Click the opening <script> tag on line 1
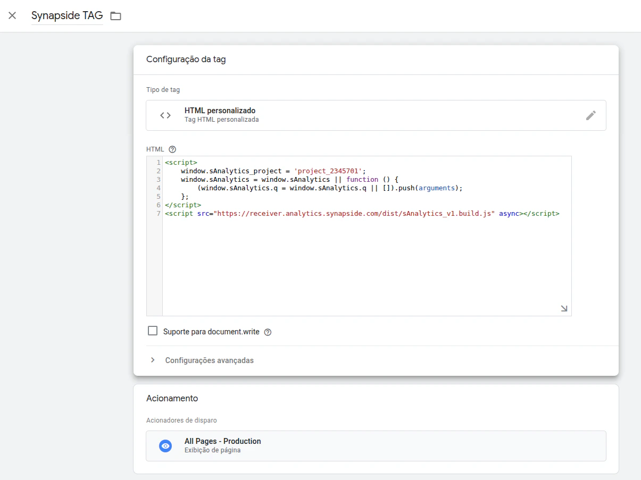 181,163
